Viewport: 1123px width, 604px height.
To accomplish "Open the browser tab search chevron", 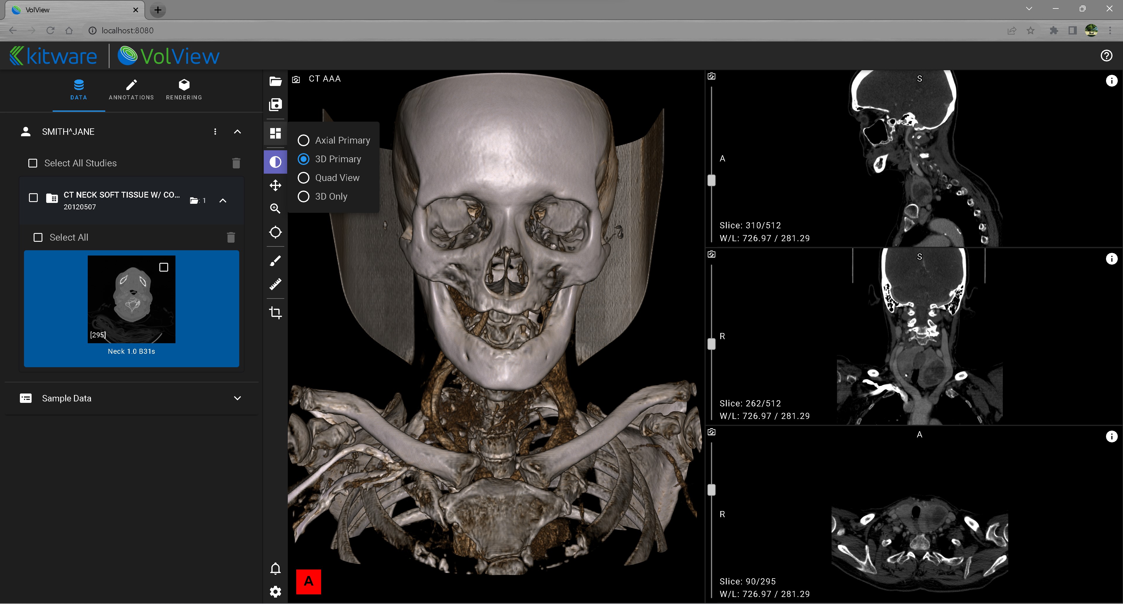I will (x=1029, y=9).
